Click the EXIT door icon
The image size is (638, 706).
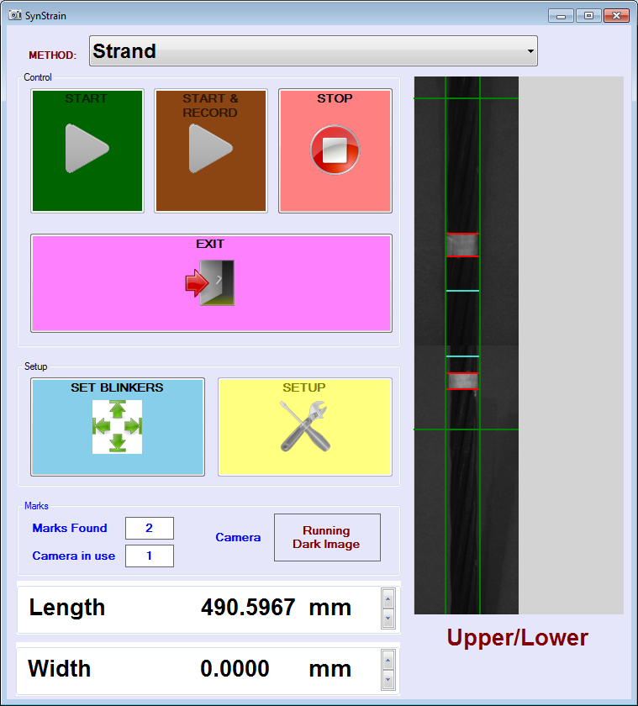point(210,282)
